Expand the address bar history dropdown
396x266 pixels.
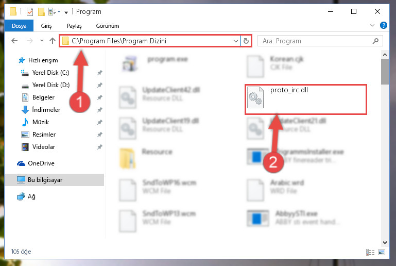(236, 41)
